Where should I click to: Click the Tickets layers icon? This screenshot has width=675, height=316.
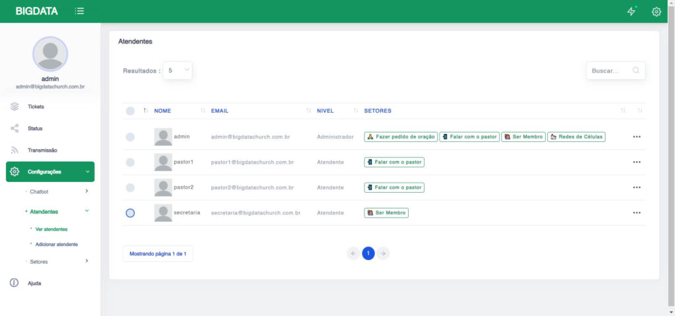tap(15, 106)
